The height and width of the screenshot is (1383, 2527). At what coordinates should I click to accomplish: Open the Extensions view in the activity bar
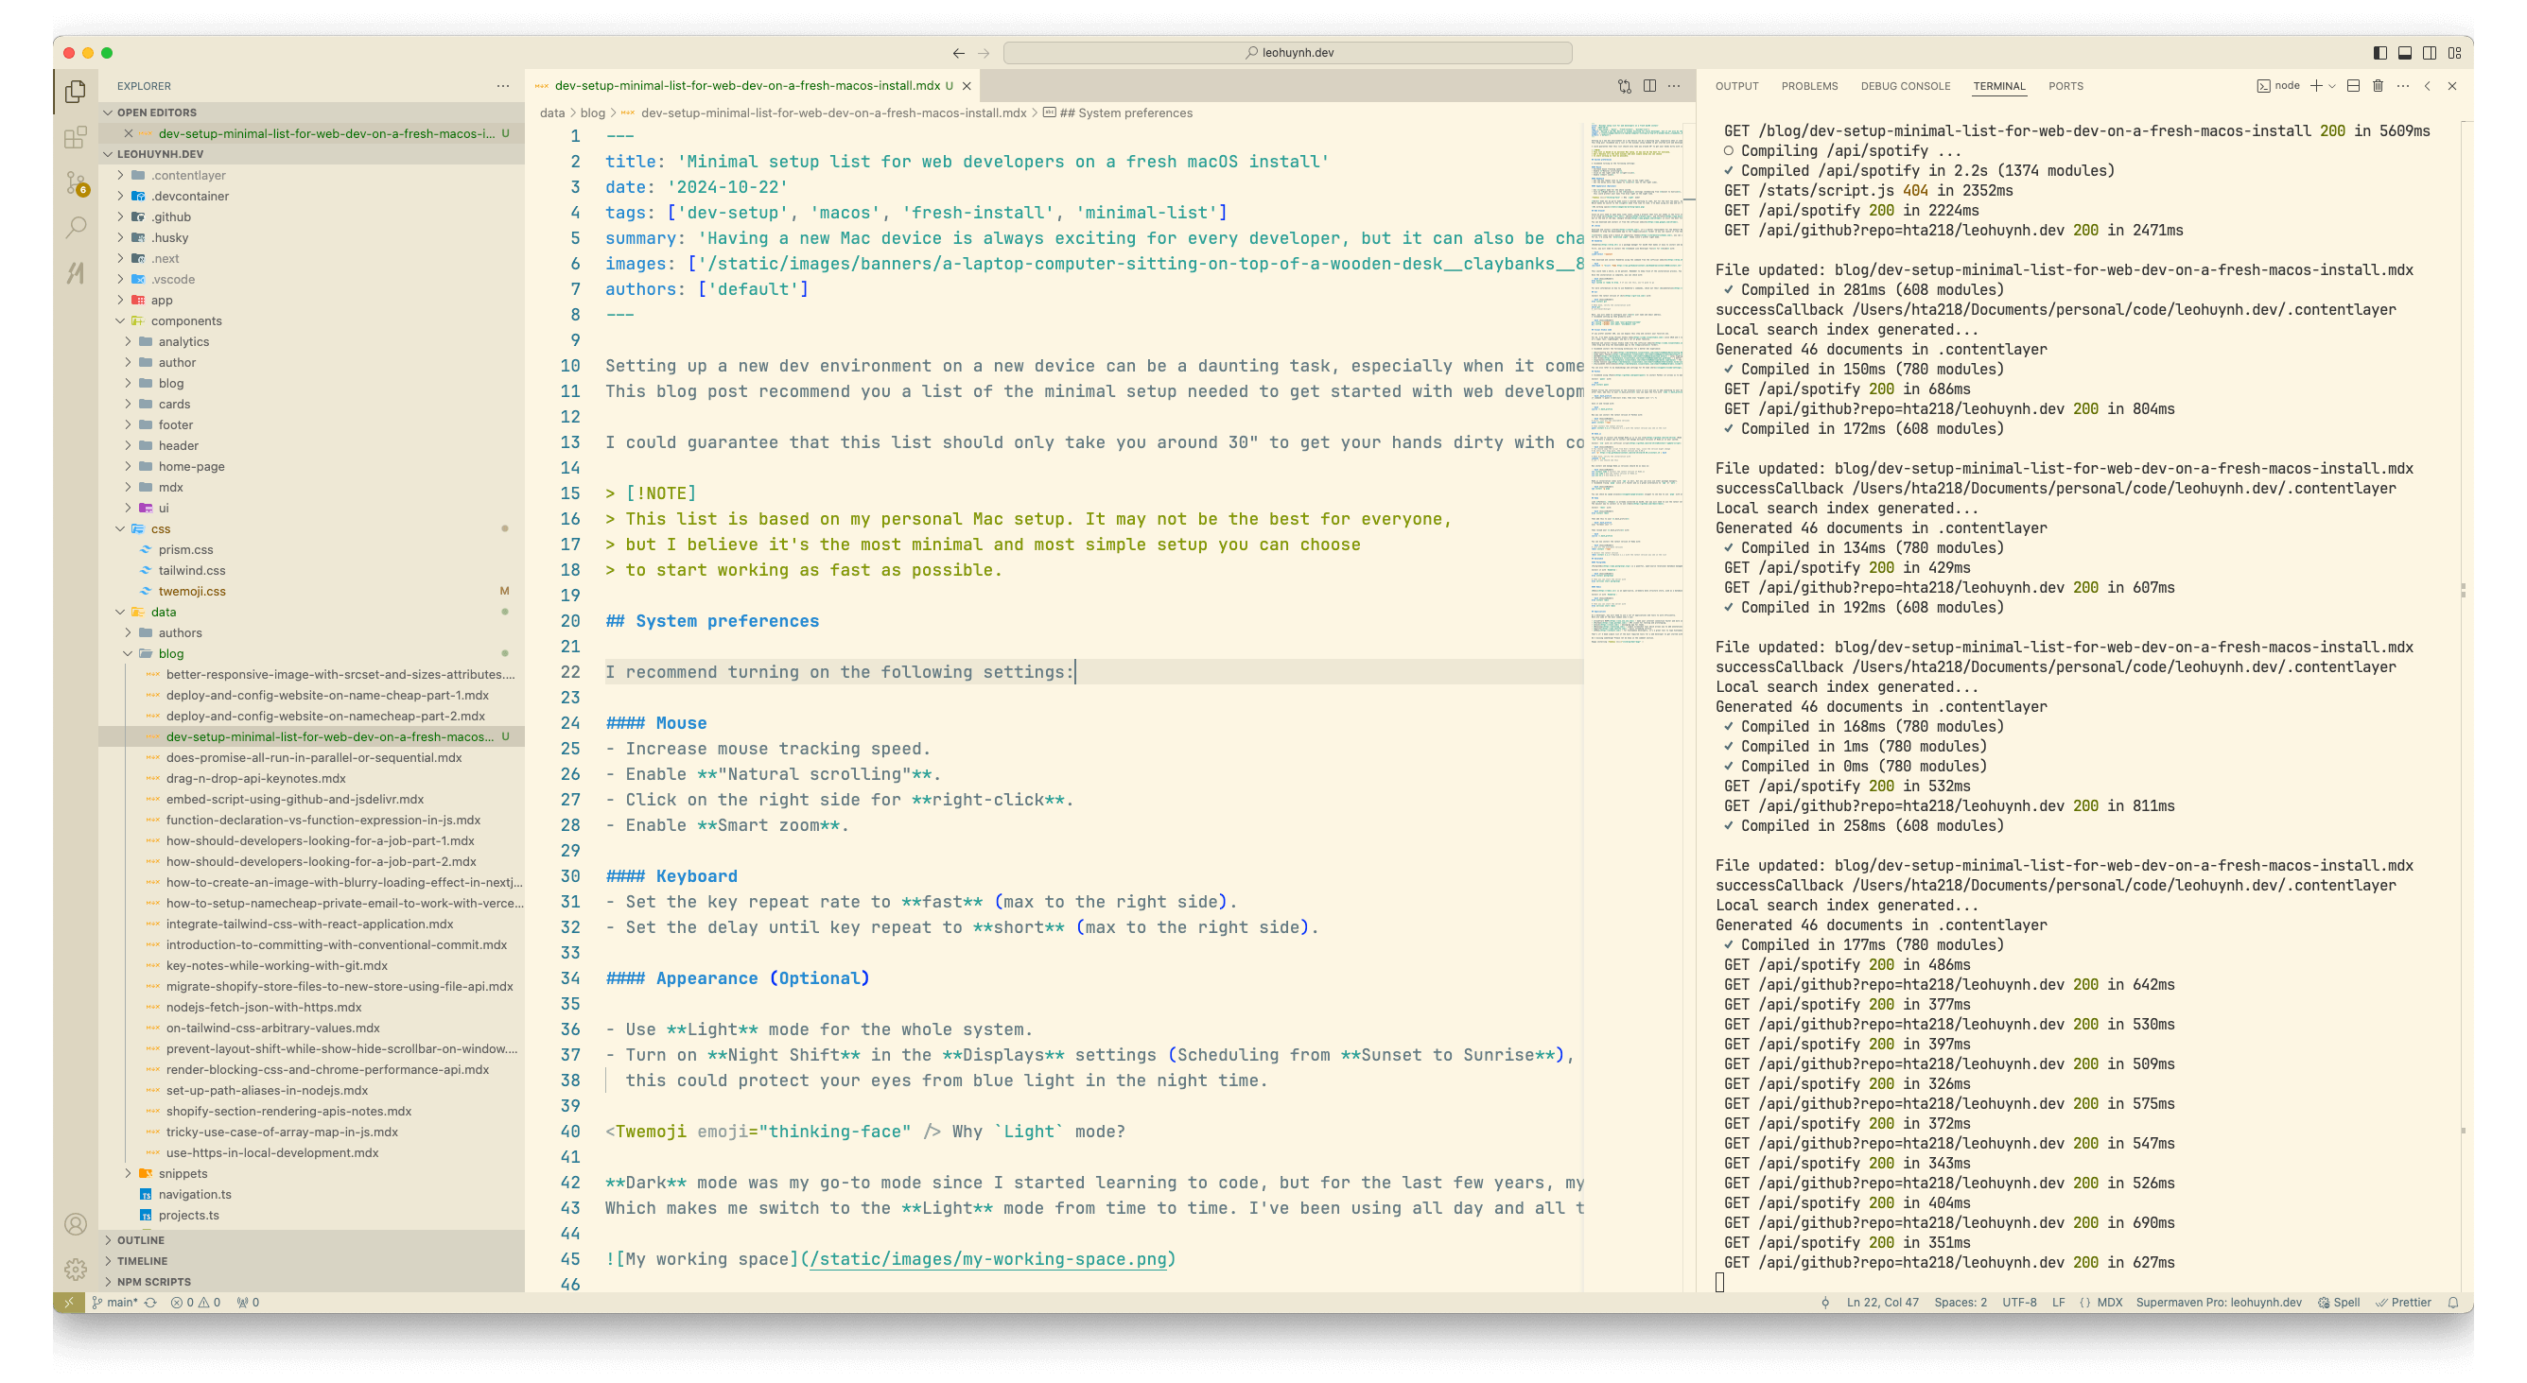point(76,138)
